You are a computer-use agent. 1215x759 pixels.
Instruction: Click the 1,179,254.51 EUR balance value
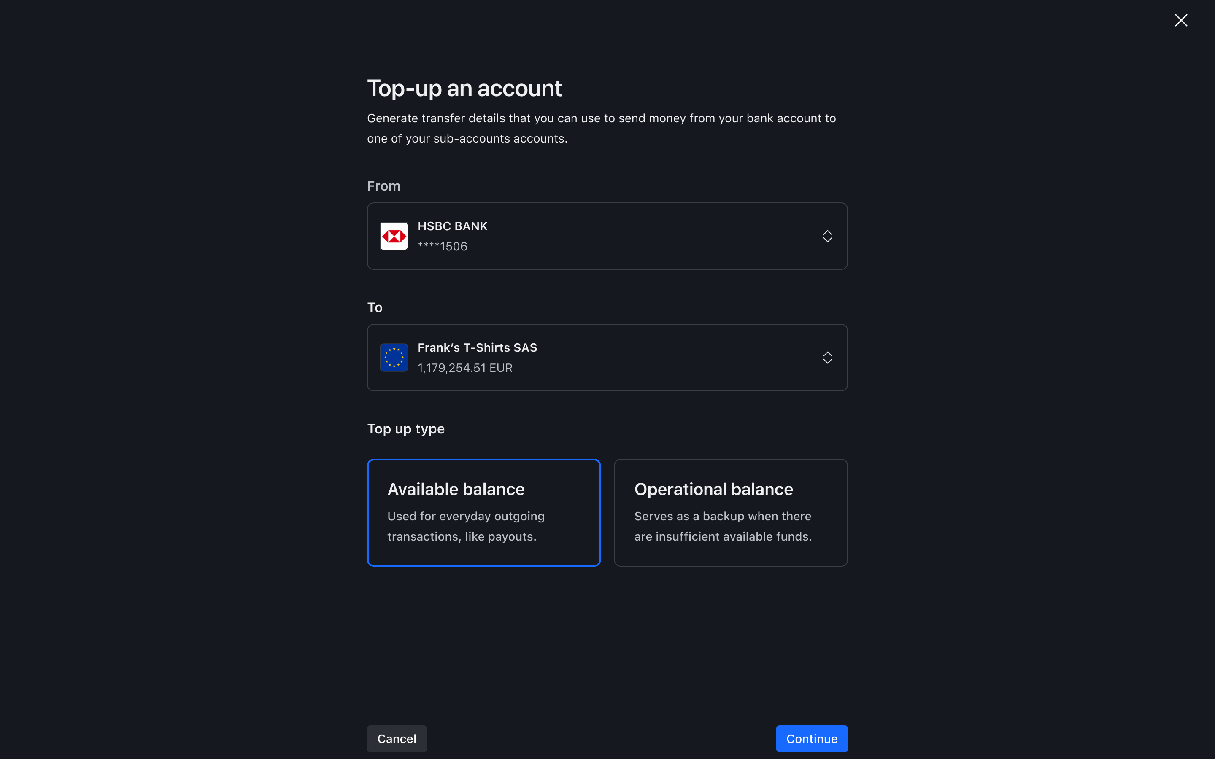tap(465, 368)
